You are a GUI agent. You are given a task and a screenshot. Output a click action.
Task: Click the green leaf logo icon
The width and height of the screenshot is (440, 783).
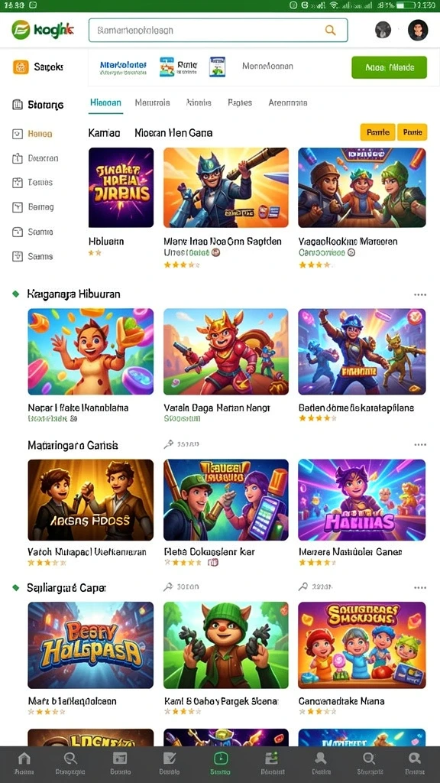21,30
